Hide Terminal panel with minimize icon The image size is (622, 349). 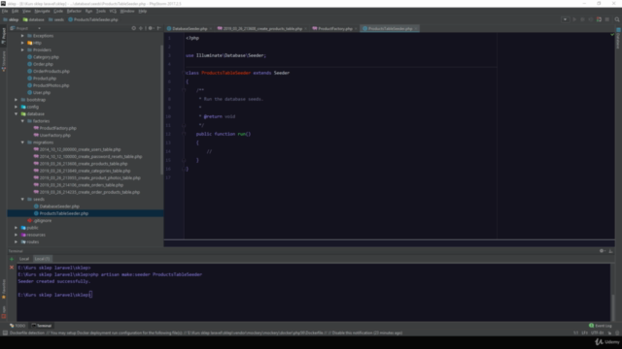(x=611, y=251)
